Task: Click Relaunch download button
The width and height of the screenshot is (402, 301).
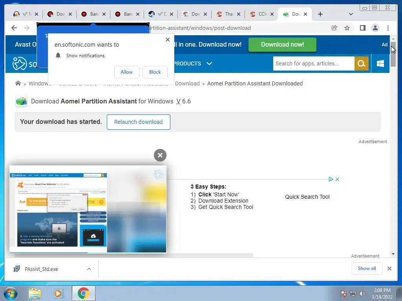Action: (x=139, y=122)
